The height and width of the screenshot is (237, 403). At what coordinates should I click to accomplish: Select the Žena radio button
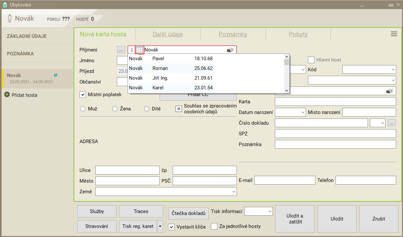115,109
